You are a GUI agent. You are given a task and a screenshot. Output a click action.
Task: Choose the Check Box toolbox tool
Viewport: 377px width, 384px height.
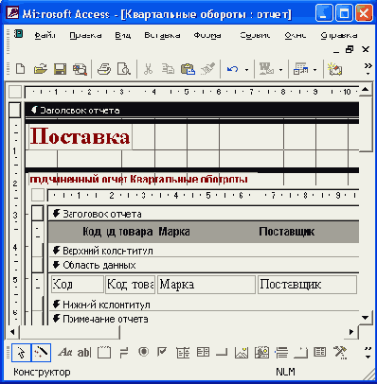coord(162,352)
